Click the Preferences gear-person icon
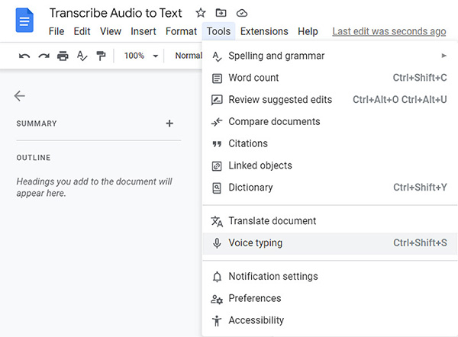Image resolution: width=458 pixels, height=337 pixels. (217, 299)
